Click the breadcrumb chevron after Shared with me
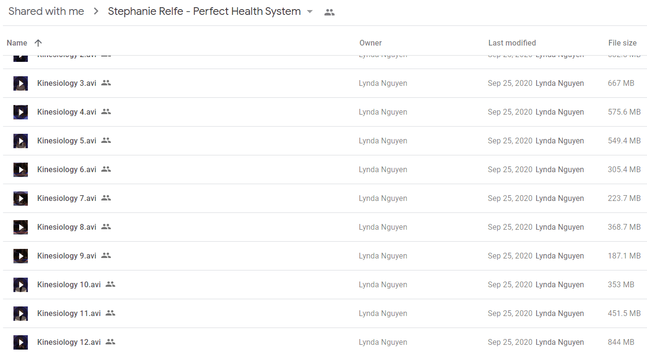 (96, 12)
